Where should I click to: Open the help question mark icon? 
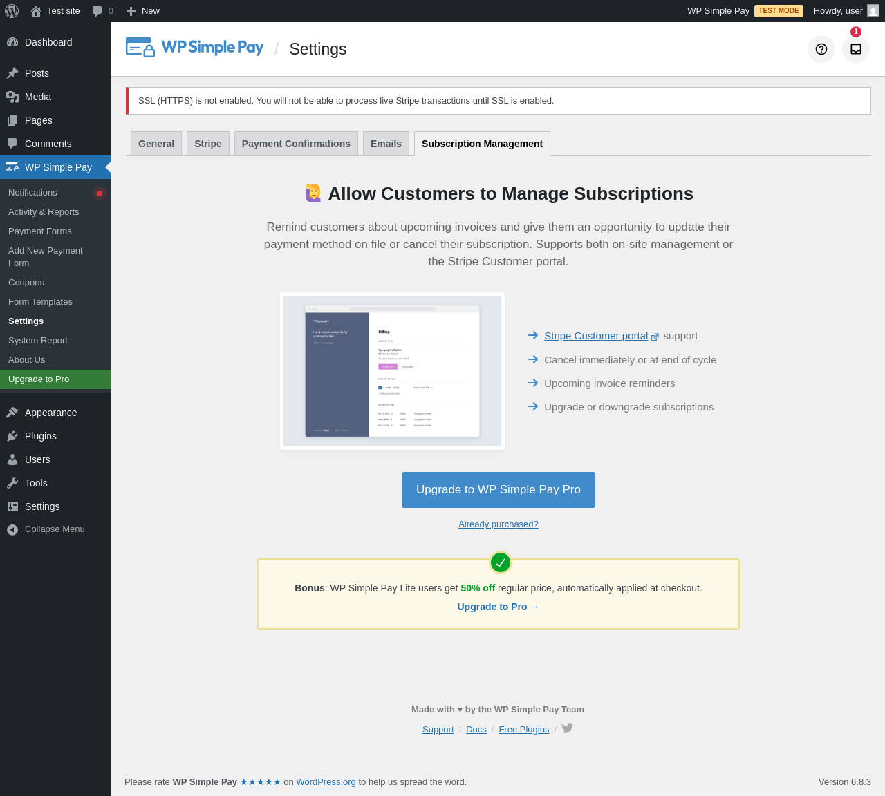pyautogui.click(x=821, y=49)
